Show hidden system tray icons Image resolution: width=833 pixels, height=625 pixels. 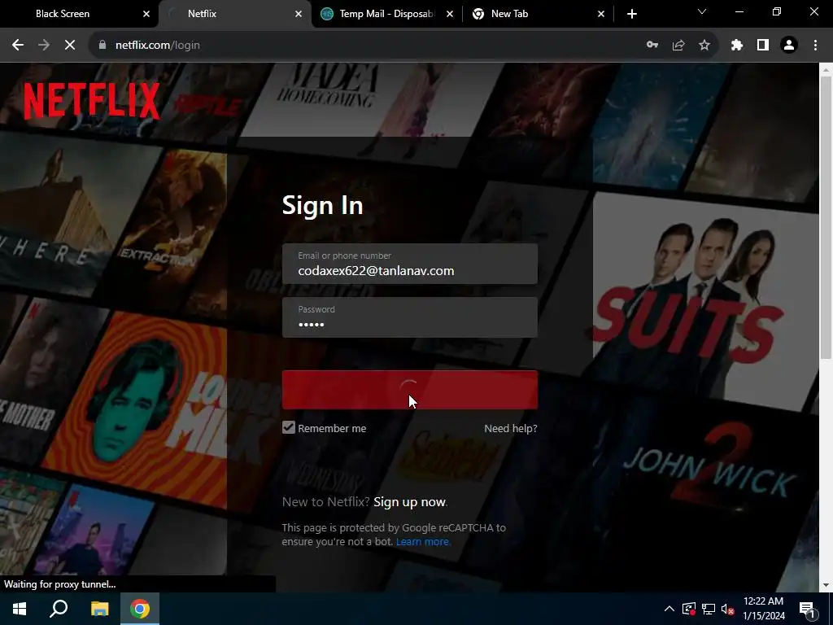(669, 609)
